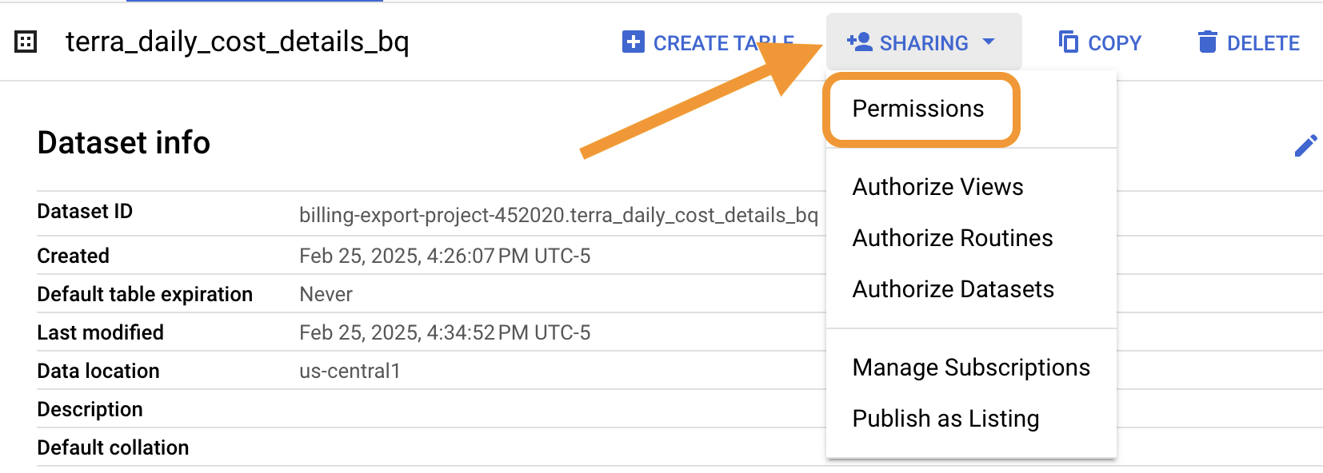Click the Description row label
Image resolution: width=1323 pixels, height=473 pixels.
click(90, 410)
